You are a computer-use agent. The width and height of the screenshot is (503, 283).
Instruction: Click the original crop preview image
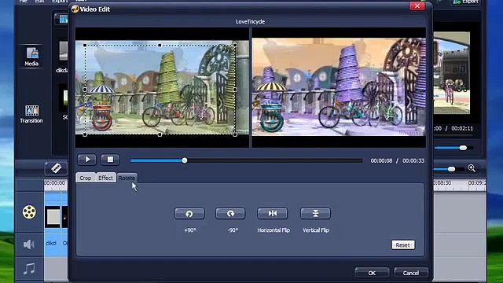tap(162, 87)
